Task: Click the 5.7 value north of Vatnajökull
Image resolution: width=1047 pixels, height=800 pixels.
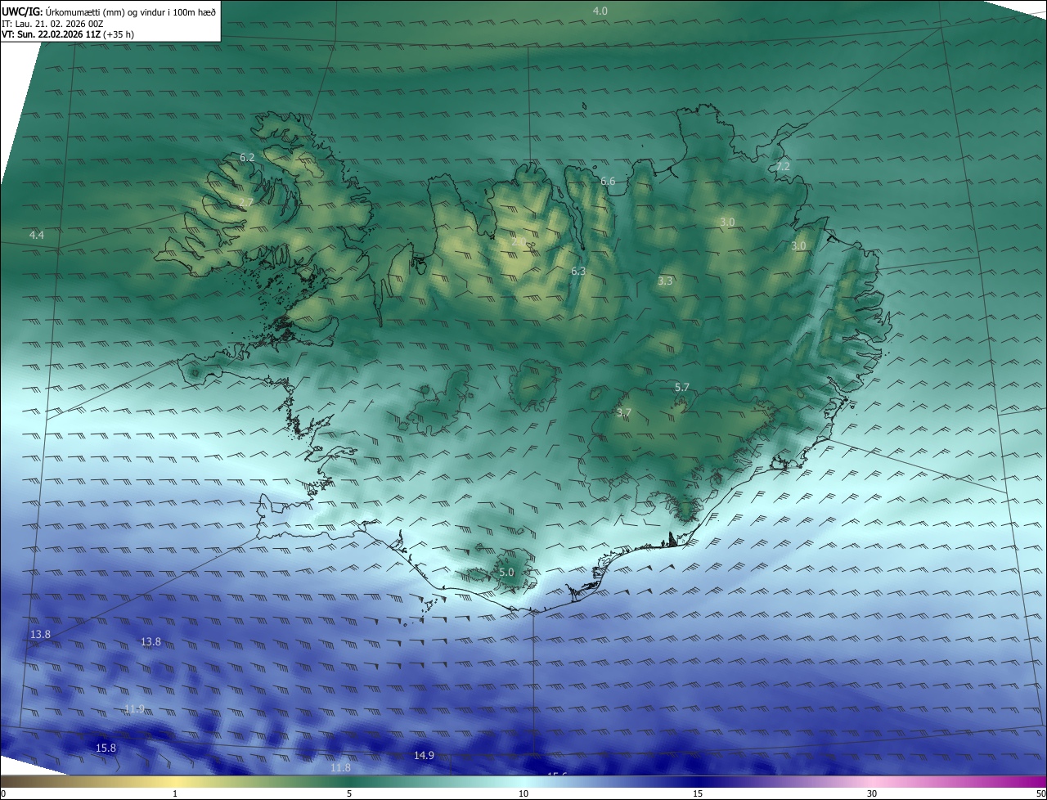Action: (x=682, y=387)
